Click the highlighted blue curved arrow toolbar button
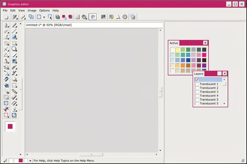The height and width of the screenshot is (164, 247). 92,17
